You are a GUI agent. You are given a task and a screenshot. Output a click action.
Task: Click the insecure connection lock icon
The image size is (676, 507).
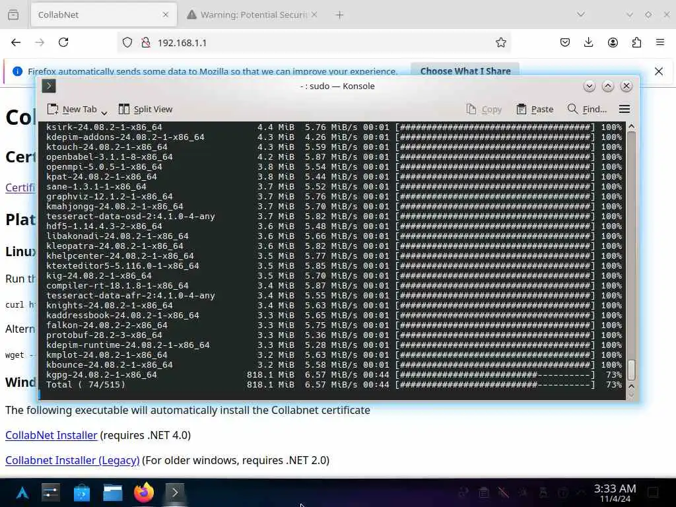(146, 42)
